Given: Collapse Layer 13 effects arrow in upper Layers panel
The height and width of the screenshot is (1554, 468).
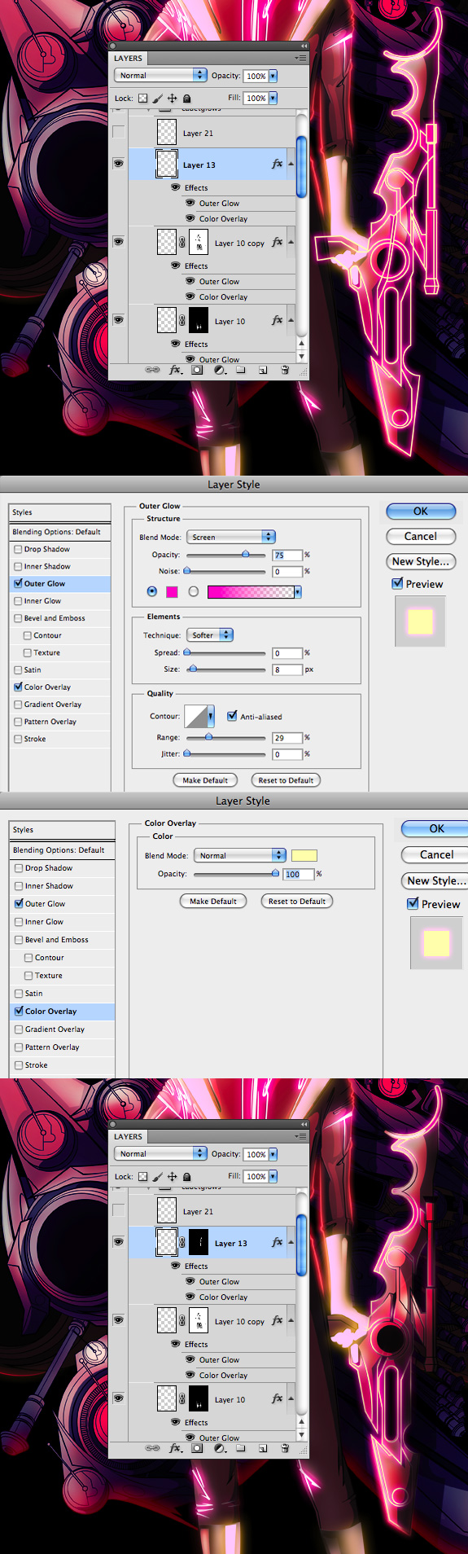Looking at the screenshot, I should (x=291, y=164).
